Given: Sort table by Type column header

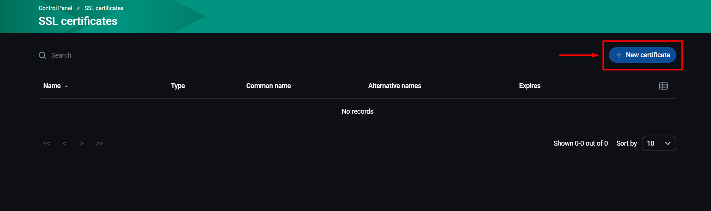Looking at the screenshot, I should click(178, 86).
